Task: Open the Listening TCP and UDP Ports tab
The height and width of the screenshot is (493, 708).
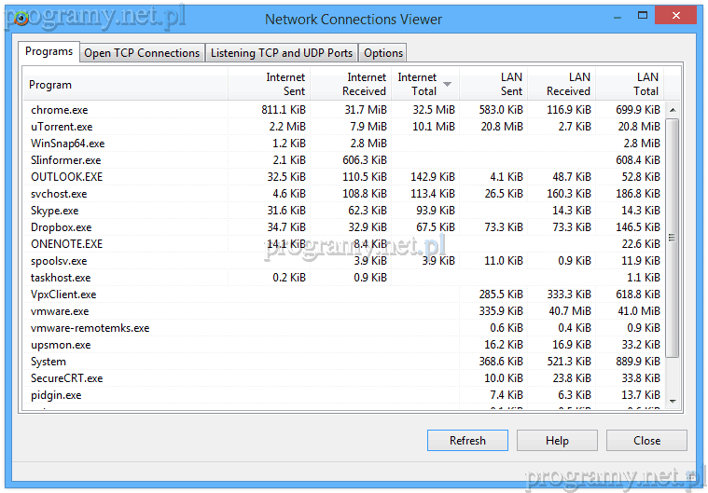Action: click(x=281, y=53)
